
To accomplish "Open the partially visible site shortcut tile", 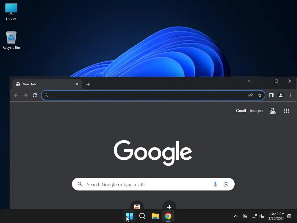I will (137, 205).
